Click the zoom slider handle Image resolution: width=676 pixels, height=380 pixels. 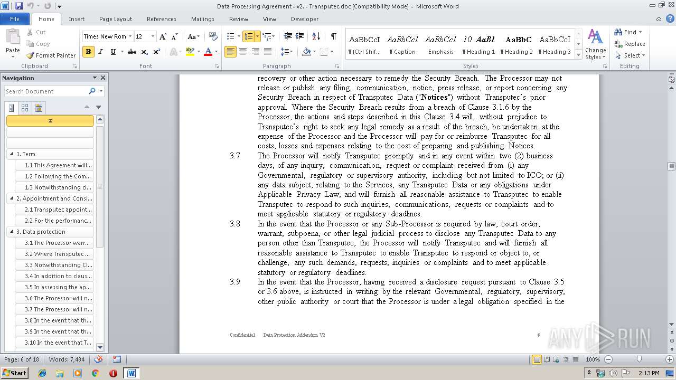tap(639, 359)
